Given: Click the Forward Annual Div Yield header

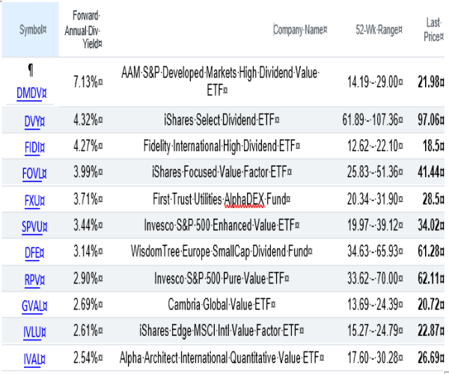Looking at the screenshot, I should tap(88, 28).
